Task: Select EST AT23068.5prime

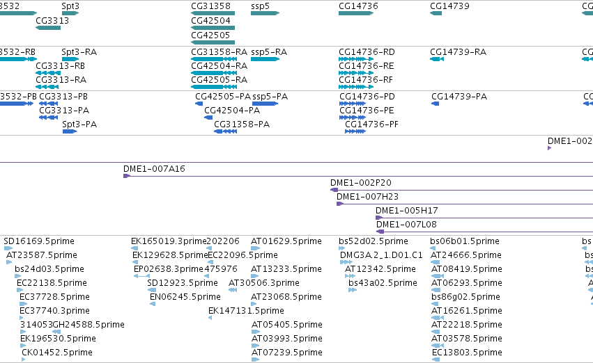Action: coord(254,304)
